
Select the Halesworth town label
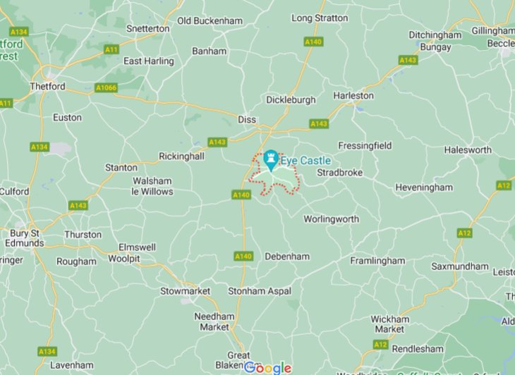[468, 150]
